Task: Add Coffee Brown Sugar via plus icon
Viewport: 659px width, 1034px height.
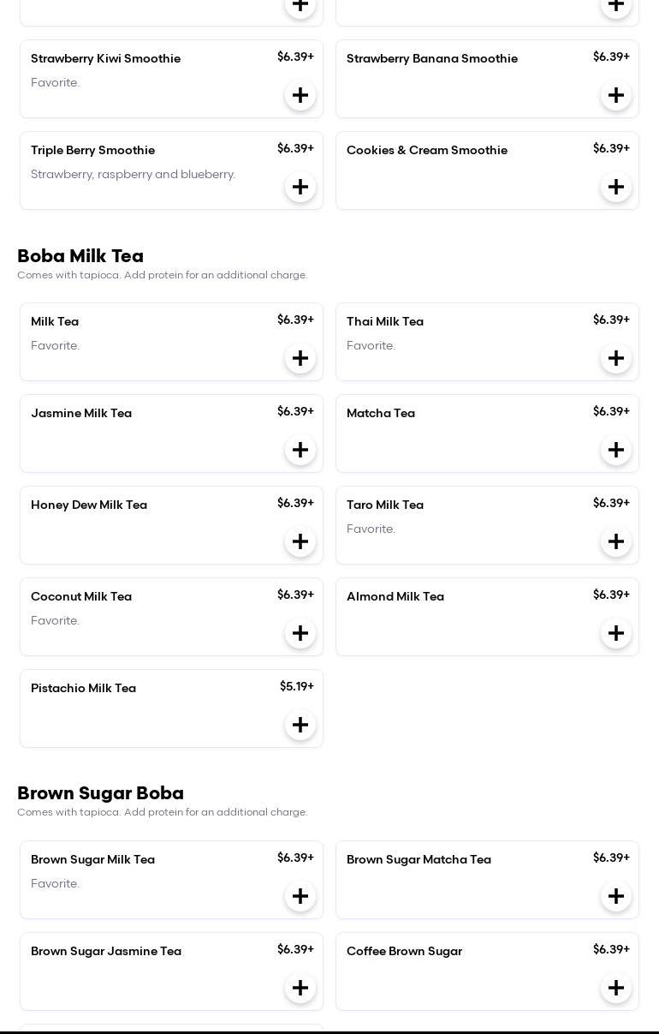Action: click(x=616, y=988)
